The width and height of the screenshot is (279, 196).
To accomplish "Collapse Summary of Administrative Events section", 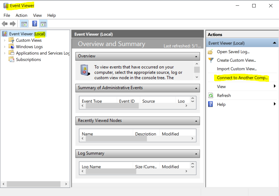I will pos(196,88).
